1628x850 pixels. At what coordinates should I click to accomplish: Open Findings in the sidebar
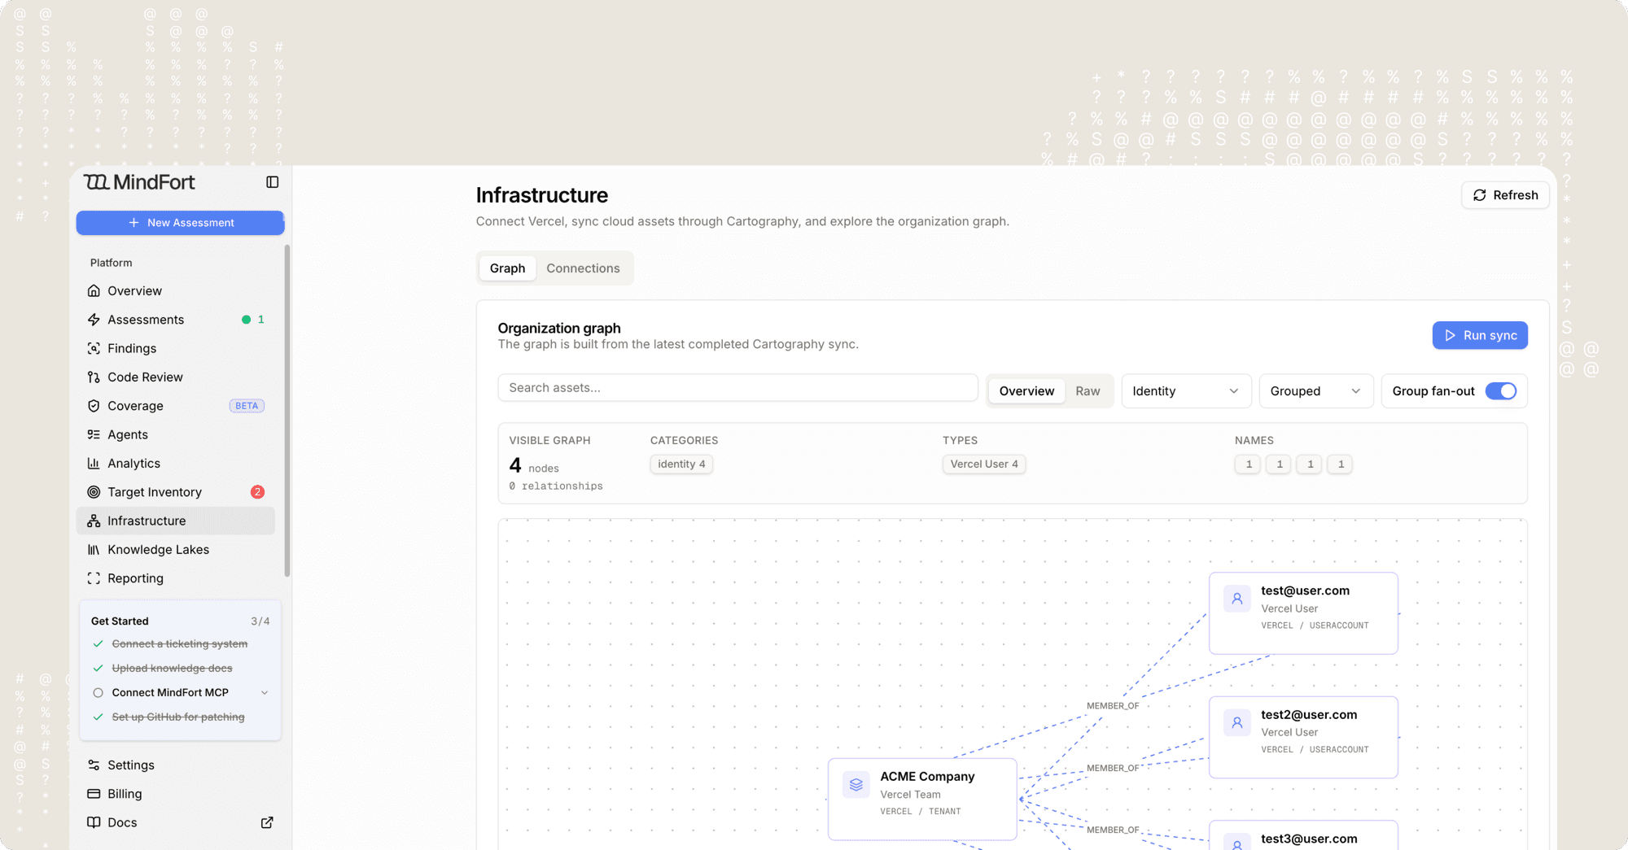176,348
